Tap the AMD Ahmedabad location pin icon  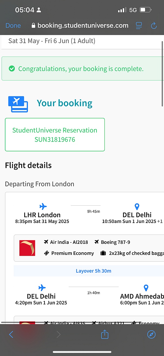tap(146, 288)
